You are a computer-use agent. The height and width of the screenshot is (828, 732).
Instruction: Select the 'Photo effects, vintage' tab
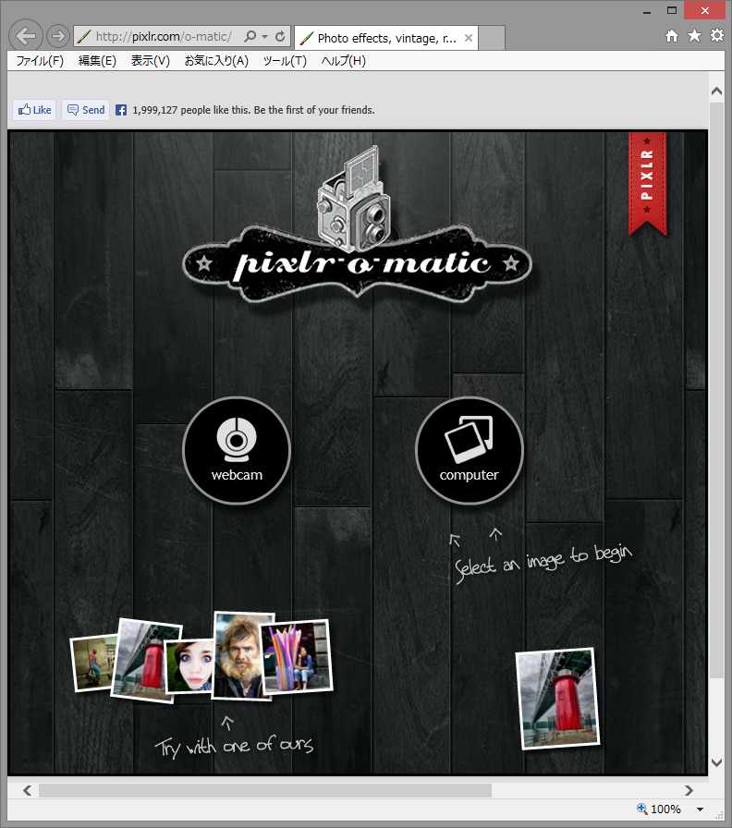pyautogui.click(x=386, y=38)
